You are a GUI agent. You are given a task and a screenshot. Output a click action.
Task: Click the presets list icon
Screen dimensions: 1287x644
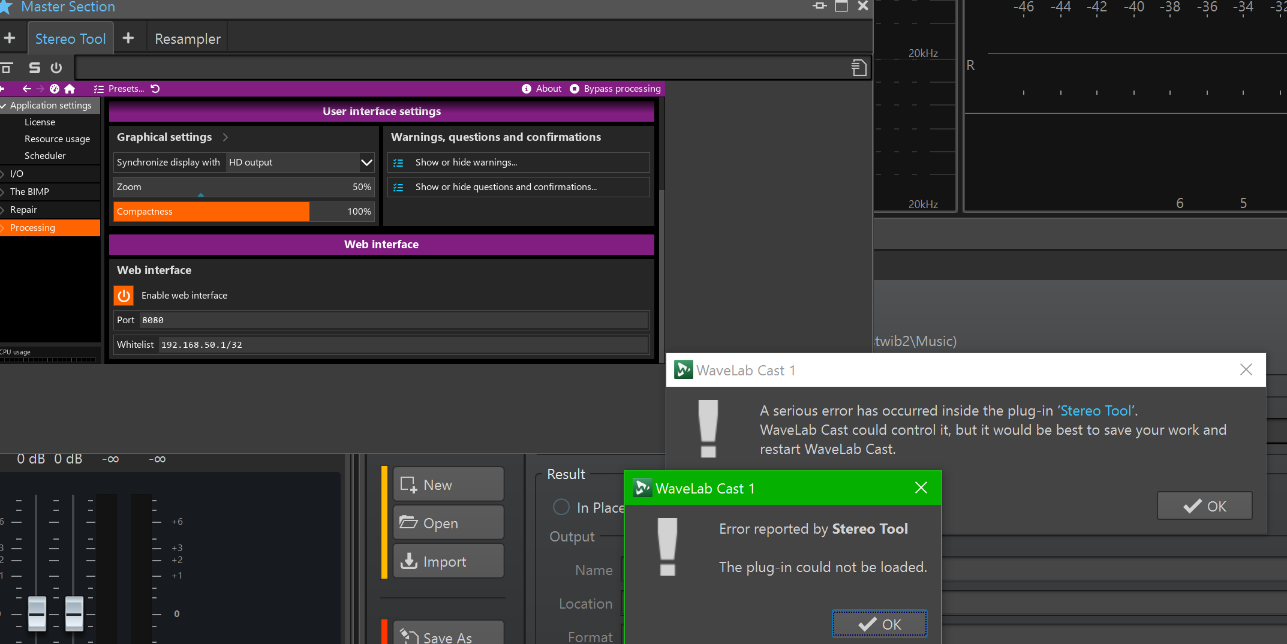point(99,89)
